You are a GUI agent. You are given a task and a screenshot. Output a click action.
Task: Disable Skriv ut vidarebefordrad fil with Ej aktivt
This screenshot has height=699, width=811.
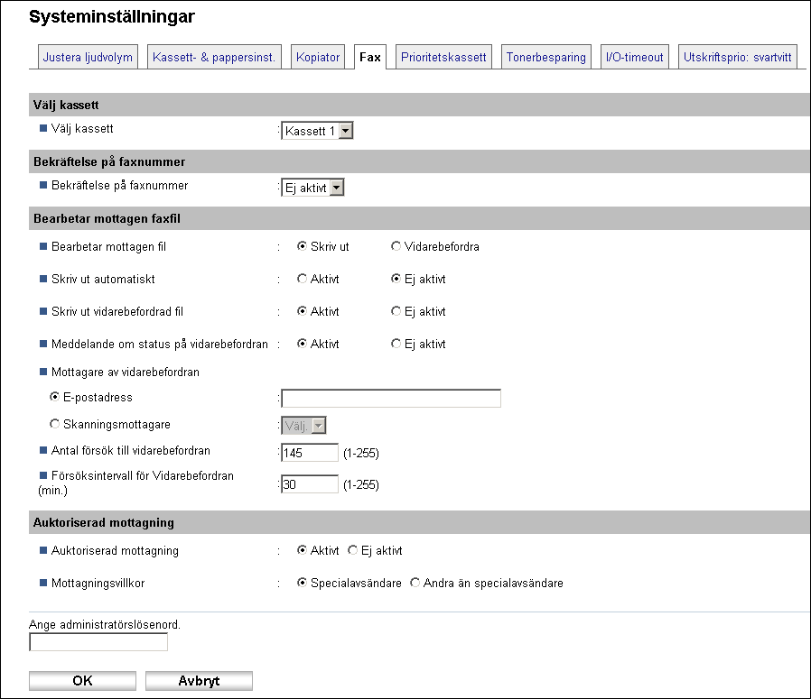396,311
